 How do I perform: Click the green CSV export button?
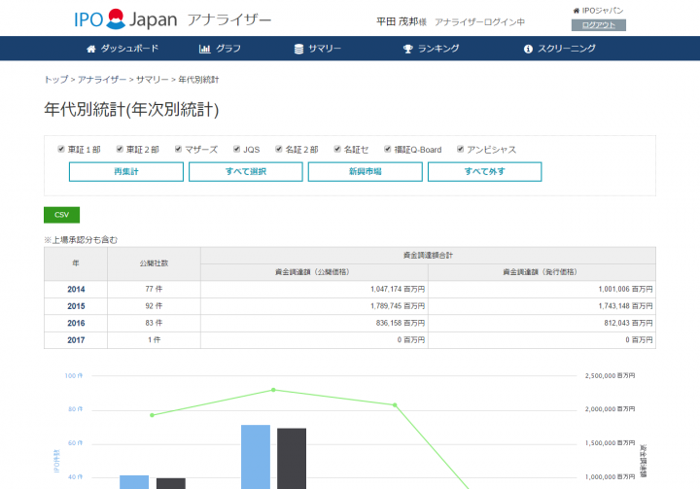pyautogui.click(x=61, y=215)
